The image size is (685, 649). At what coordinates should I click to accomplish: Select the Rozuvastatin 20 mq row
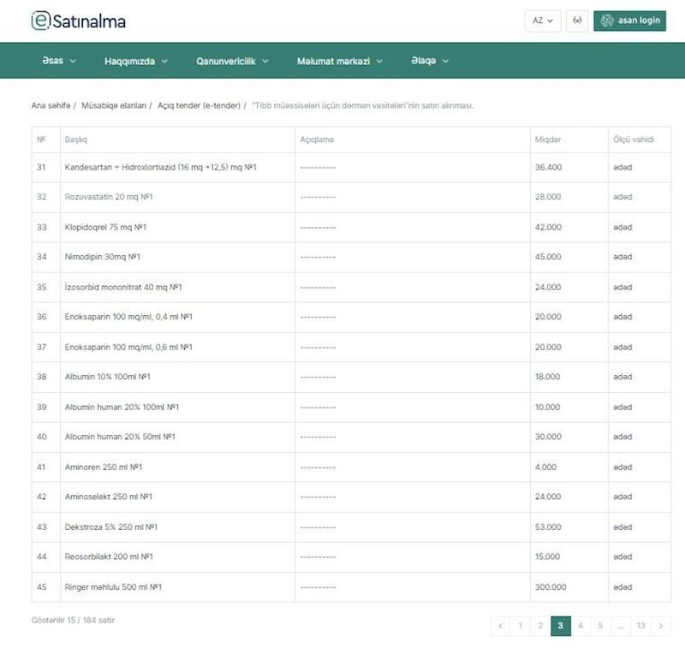tap(109, 197)
